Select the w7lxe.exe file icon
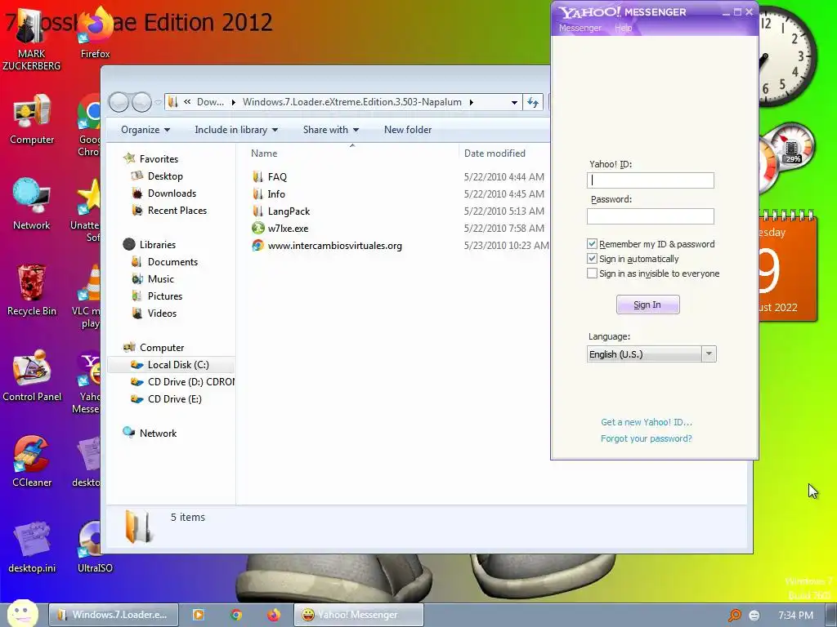This screenshot has height=627, width=837. tap(257, 228)
